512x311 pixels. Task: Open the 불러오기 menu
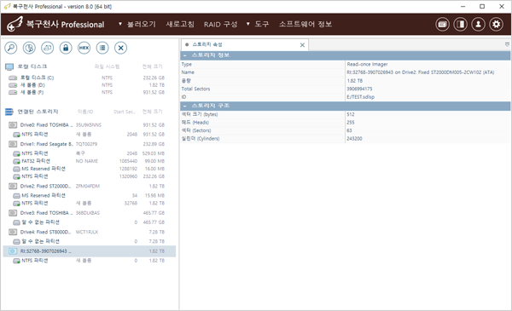(142, 24)
